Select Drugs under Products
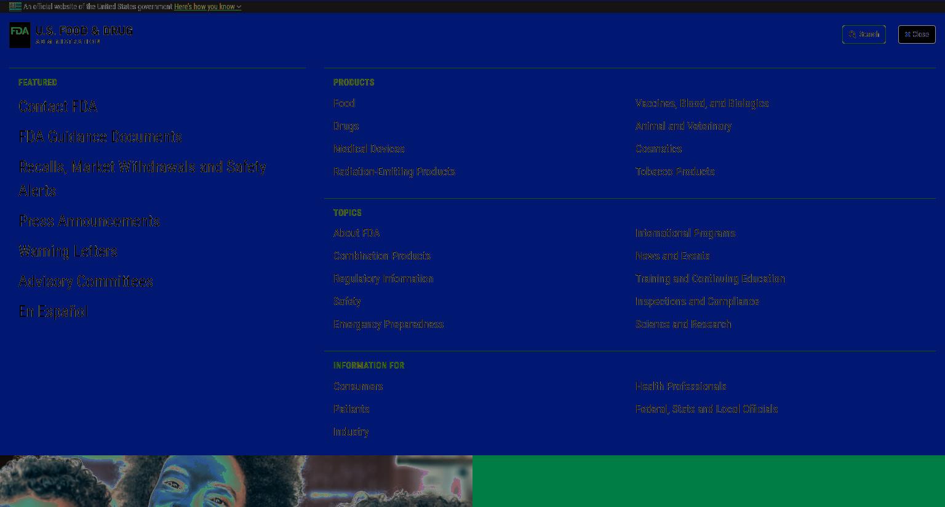The image size is (945, 507). click(346, 126)
